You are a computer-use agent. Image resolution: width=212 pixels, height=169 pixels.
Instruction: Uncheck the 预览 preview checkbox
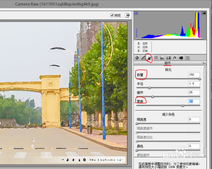[x=112, y=15]
